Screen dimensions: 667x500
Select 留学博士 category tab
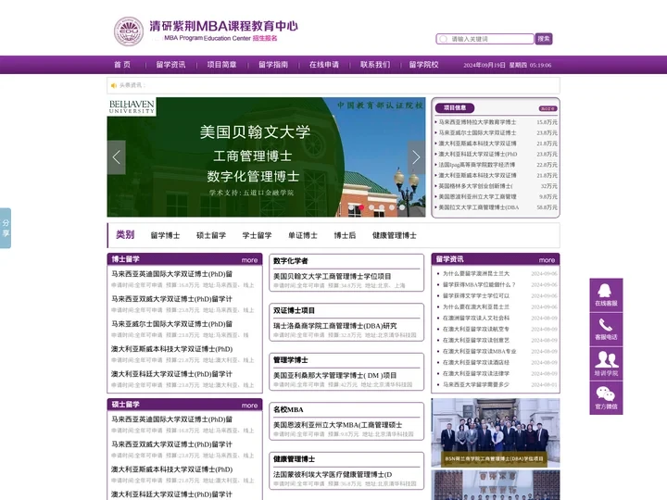[x=165, y=235]
